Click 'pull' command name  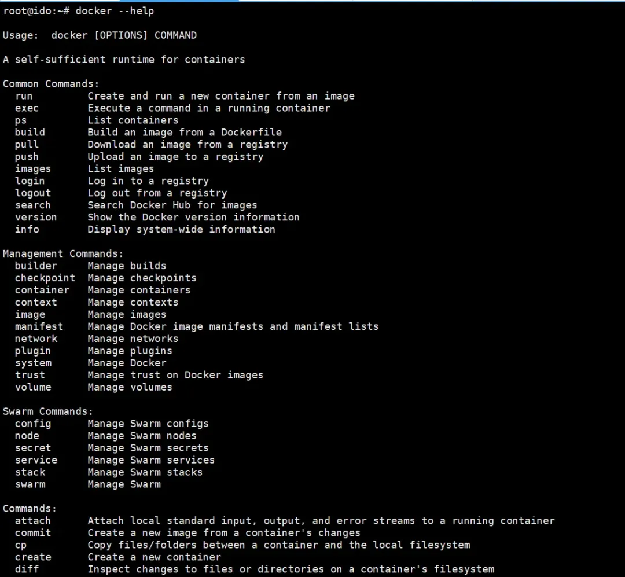tap(27, 145)
